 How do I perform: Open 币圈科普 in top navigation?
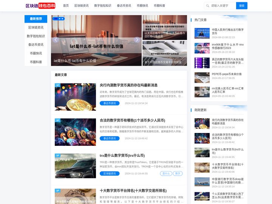tap(159, 6)
